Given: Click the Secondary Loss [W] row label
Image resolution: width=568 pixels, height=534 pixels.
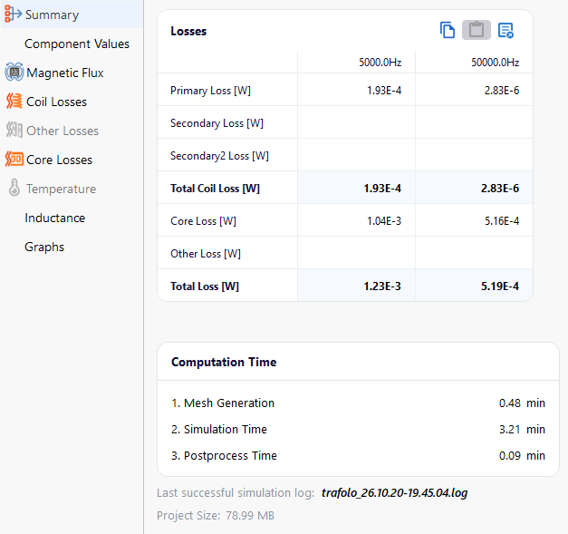Looking at the screenshot, I should coord(217,123).
